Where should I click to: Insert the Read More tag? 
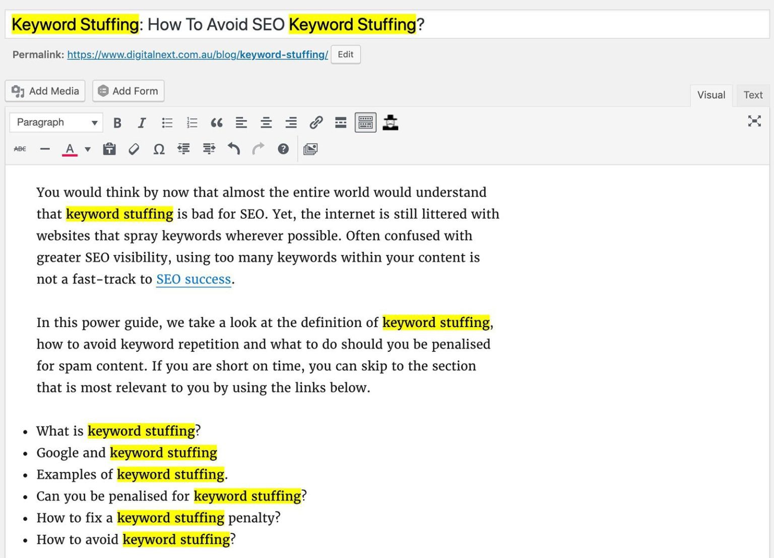coord(341,122)
